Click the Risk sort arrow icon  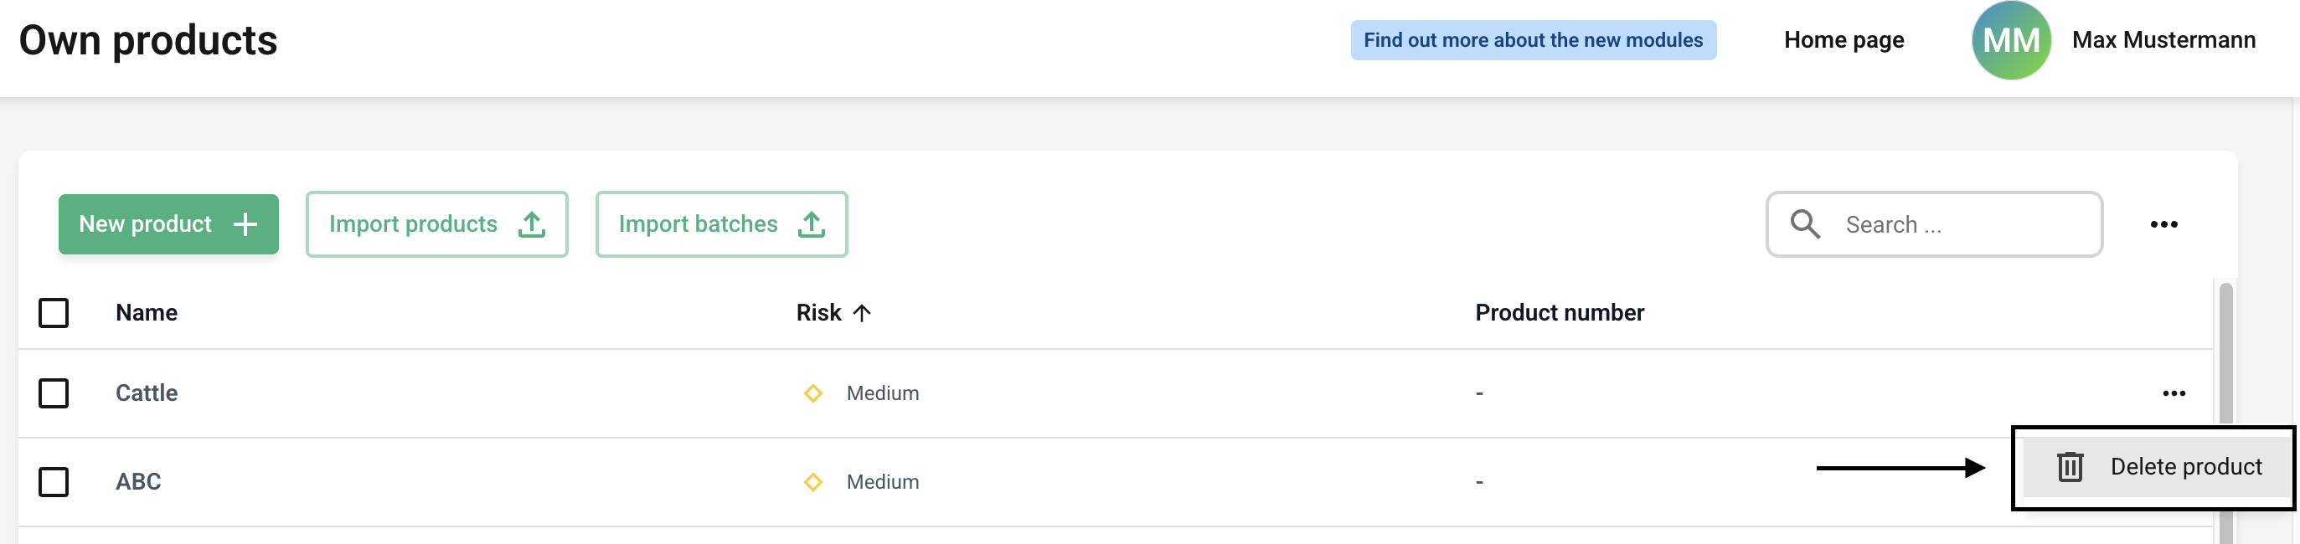point(862,313)
